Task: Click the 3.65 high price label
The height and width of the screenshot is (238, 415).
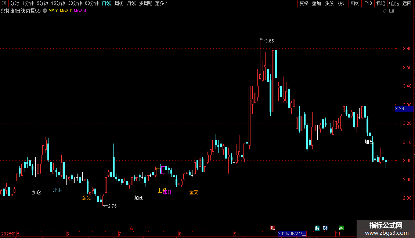Action: (270, 41)
